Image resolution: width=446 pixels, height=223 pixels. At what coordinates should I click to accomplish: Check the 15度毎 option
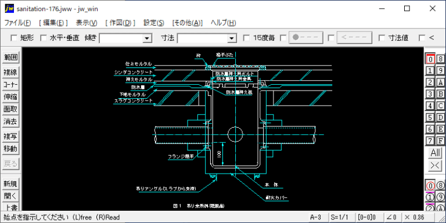coord(247,38)
